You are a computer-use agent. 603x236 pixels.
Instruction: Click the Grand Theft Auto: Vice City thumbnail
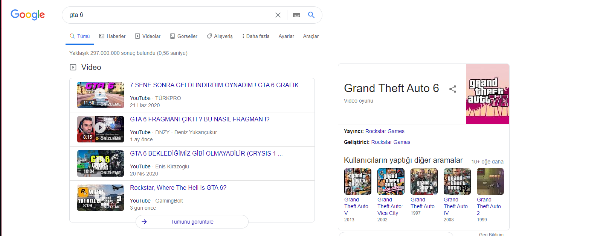pyautogui.click(x=391, y=182)
